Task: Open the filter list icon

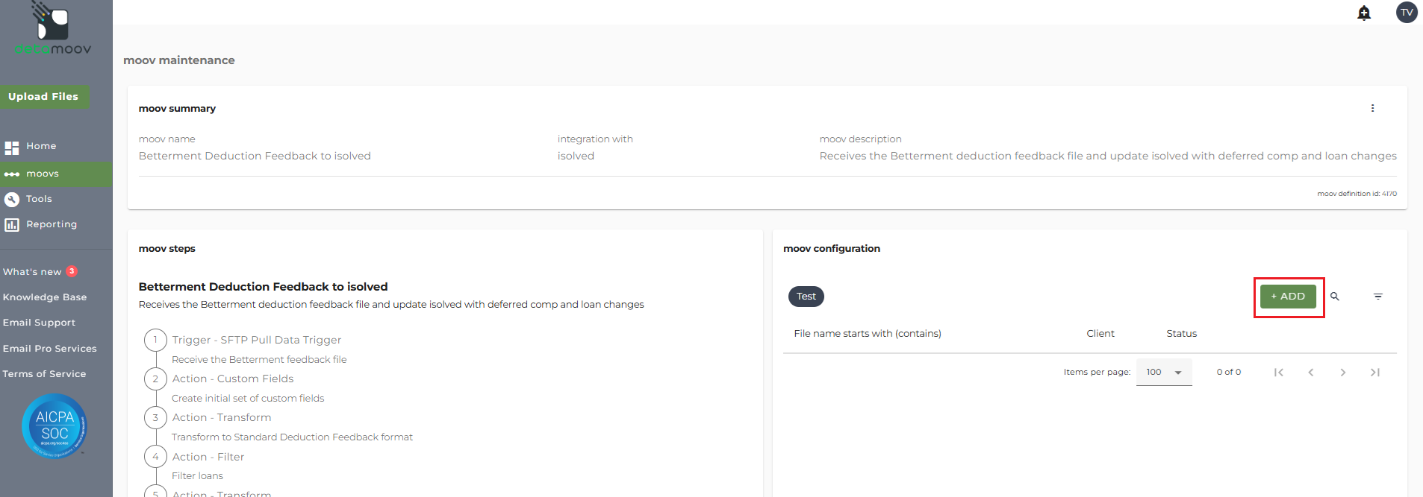Action: click(x=1378, y=297)
